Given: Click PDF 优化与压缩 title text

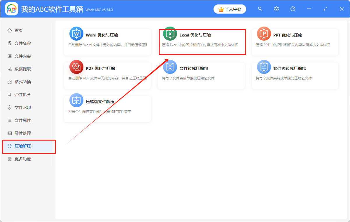Looking at the screenshot, I should coord(100,68).
